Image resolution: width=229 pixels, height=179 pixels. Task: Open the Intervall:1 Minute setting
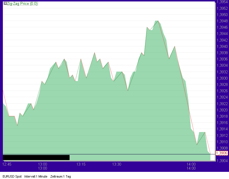point(35,177)
